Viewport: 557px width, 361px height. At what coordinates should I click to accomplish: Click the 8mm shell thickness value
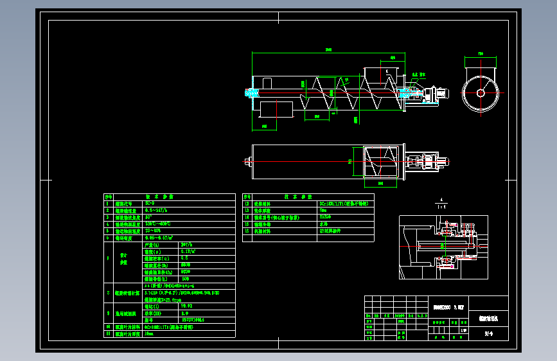pyautogui.click(x=323, y=210)
